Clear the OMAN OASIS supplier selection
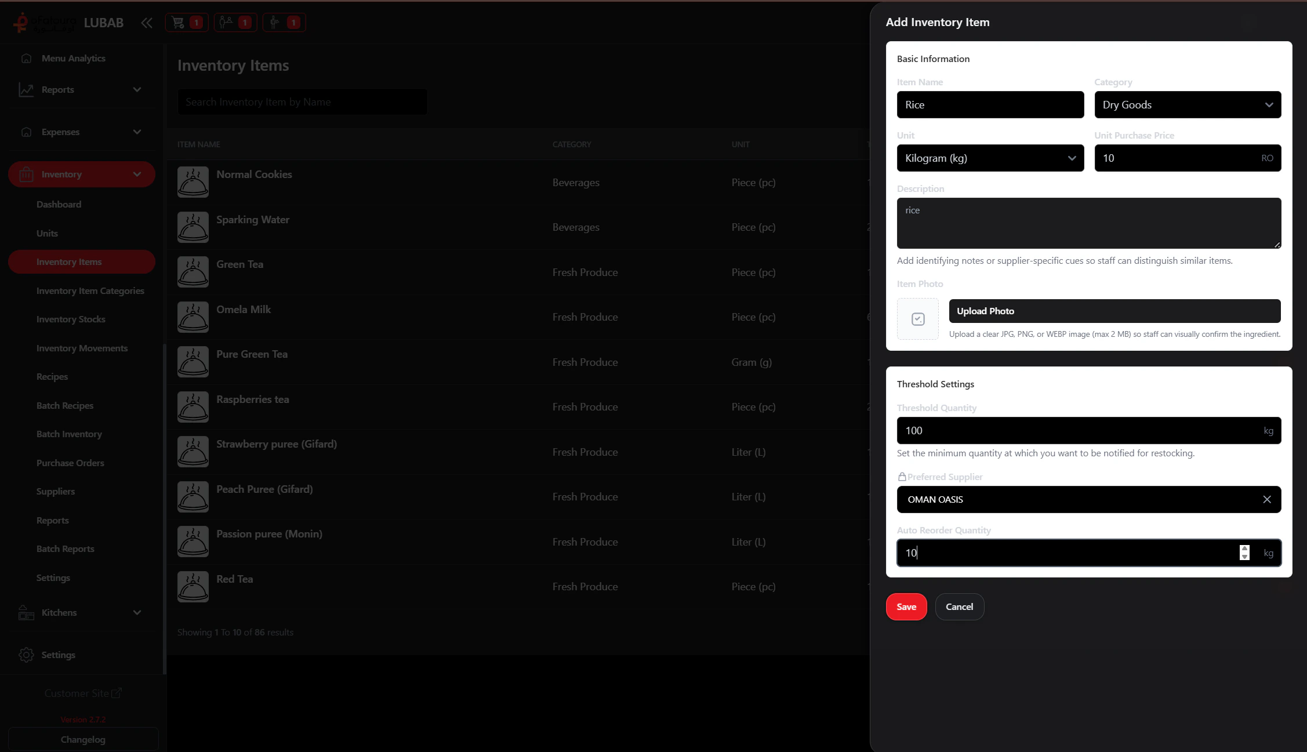This screenshot has height=752, width=1307. click(x=1266, y=499)
